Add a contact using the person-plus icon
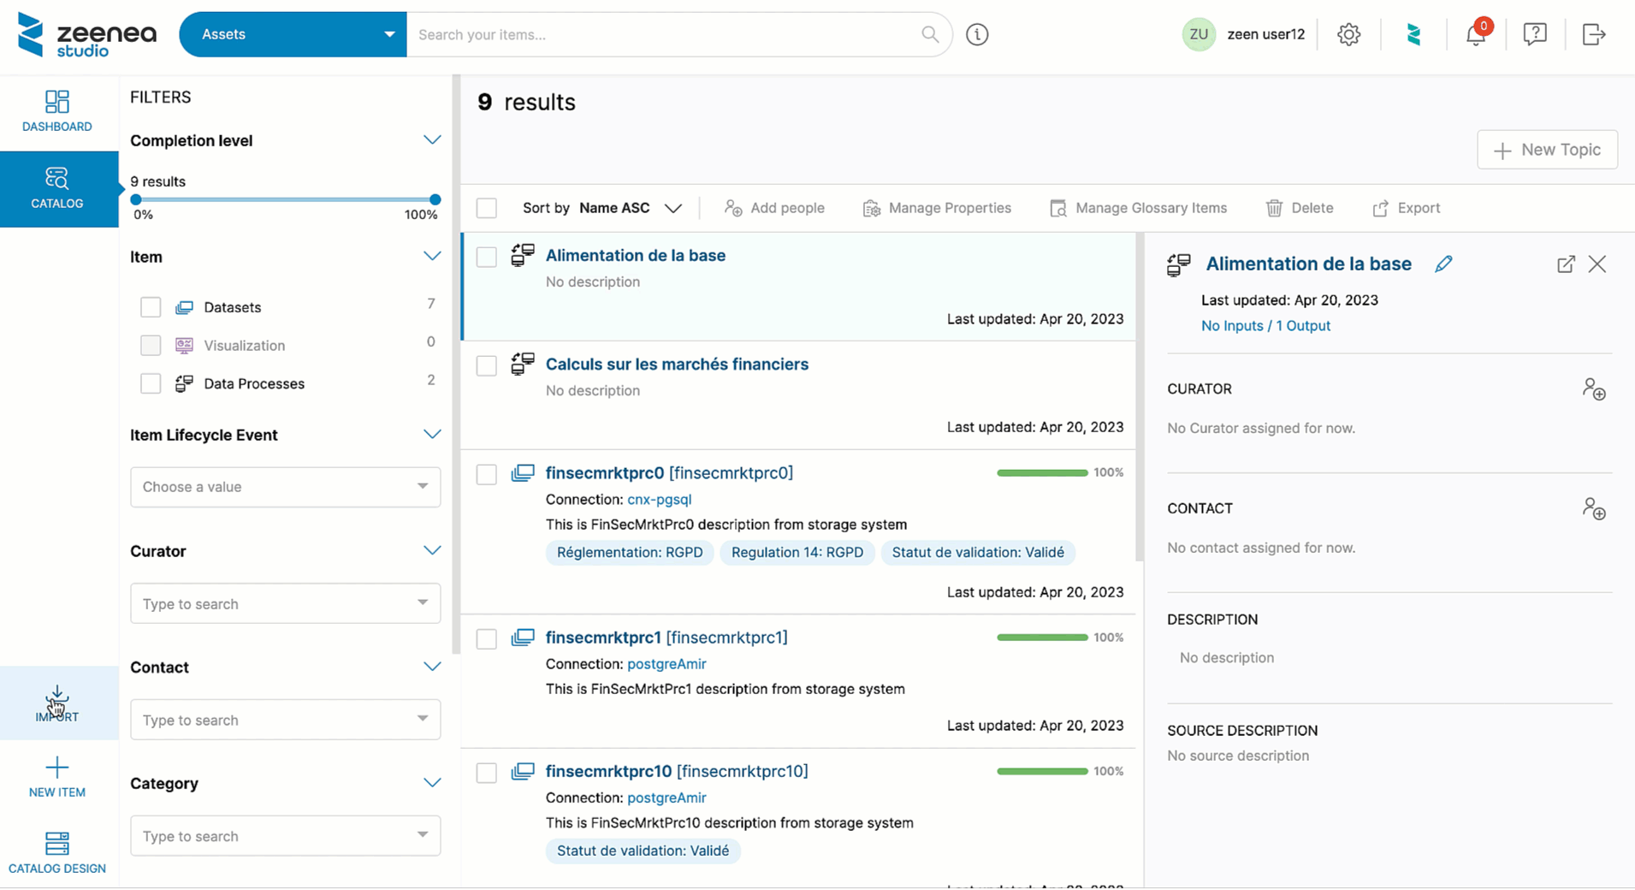 point(1593,509)
